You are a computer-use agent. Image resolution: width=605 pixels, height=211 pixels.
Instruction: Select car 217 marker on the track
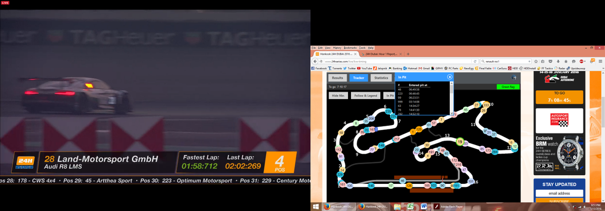click(x=396, y=139)
